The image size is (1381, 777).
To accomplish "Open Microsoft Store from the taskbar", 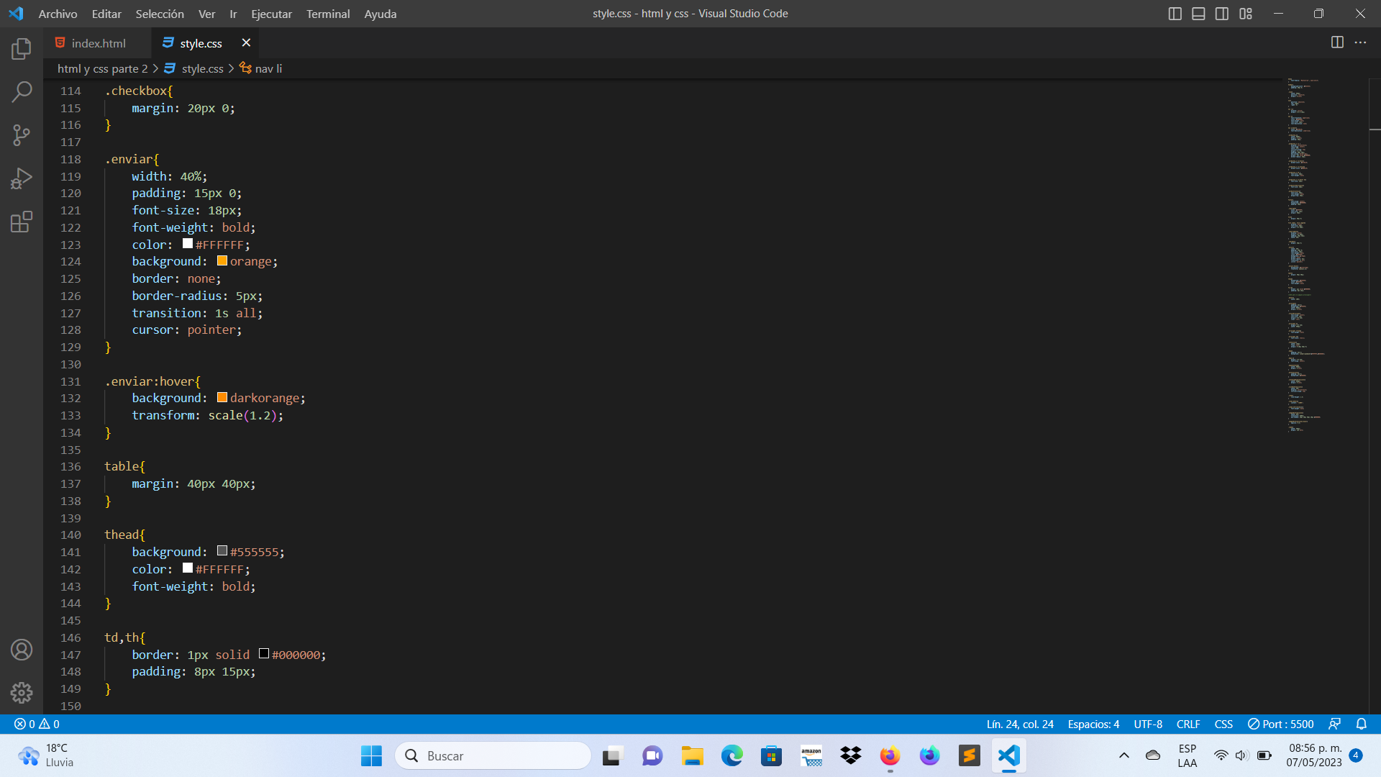I will tap(771, 755).
